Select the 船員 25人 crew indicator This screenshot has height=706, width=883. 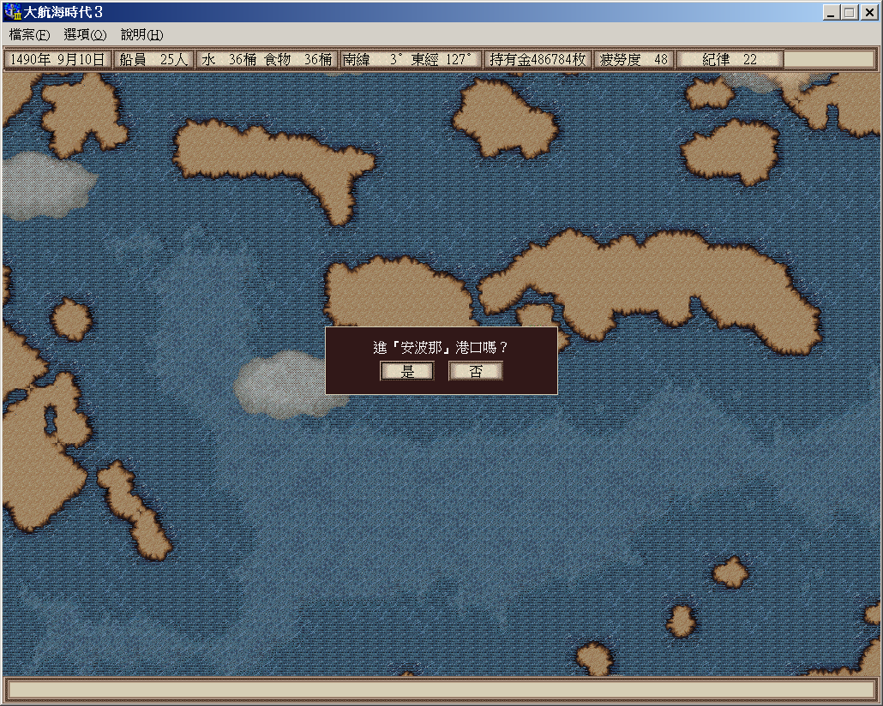[x=153, y=60]
